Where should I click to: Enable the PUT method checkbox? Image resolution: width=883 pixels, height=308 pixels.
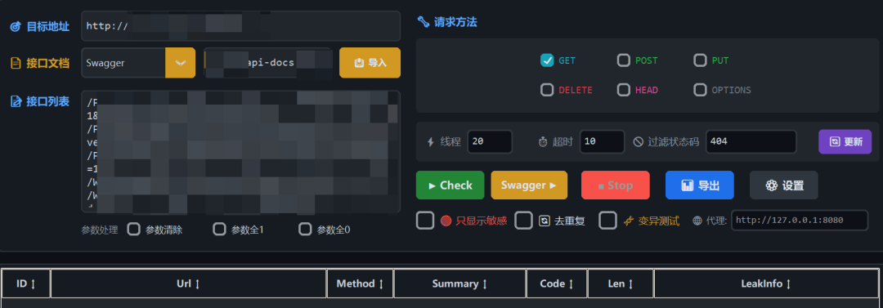[700, 60]
